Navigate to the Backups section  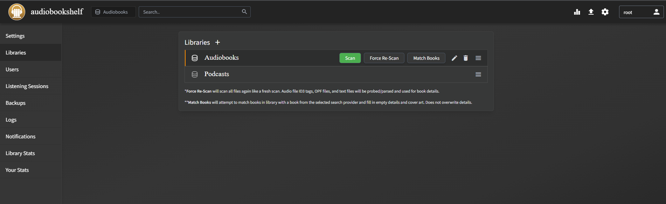pyautogui.click(x=15, y=103)
